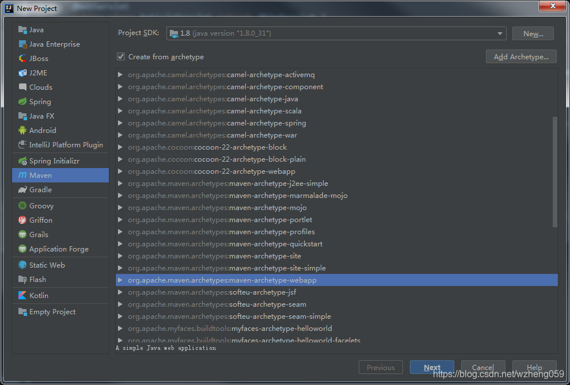The image size is (570, 385).
Task: Click the Java project type icon
Action: 22,30
